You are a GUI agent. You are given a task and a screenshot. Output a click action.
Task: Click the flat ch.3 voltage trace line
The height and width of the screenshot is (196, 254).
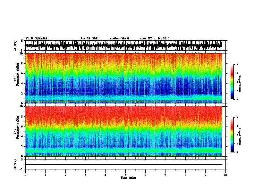click(x=124, y=165)
